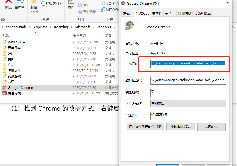237x166 pixels.
Task: Click AppData in the address breadcrumb
Action: point(40,27)
